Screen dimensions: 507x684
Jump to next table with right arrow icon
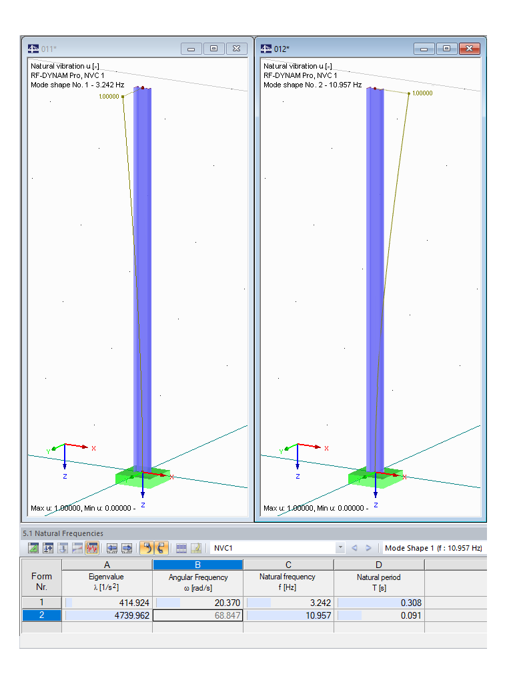point(127,548)
